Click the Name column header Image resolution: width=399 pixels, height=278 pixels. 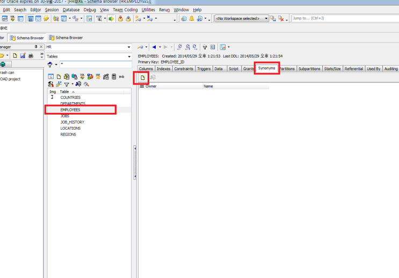[208, 86]
